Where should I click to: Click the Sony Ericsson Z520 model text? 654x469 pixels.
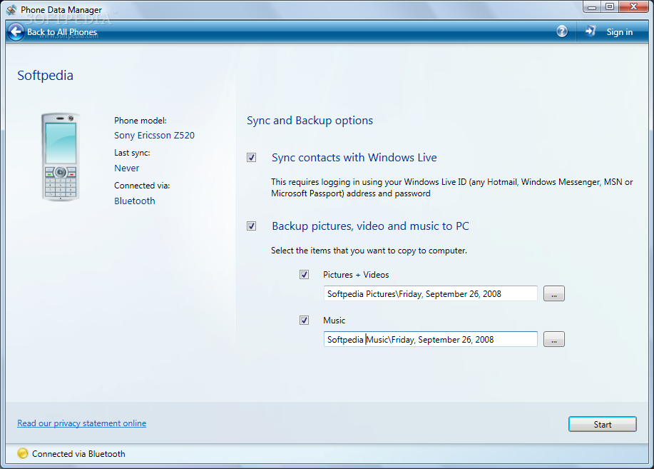(x=154, y=136)
